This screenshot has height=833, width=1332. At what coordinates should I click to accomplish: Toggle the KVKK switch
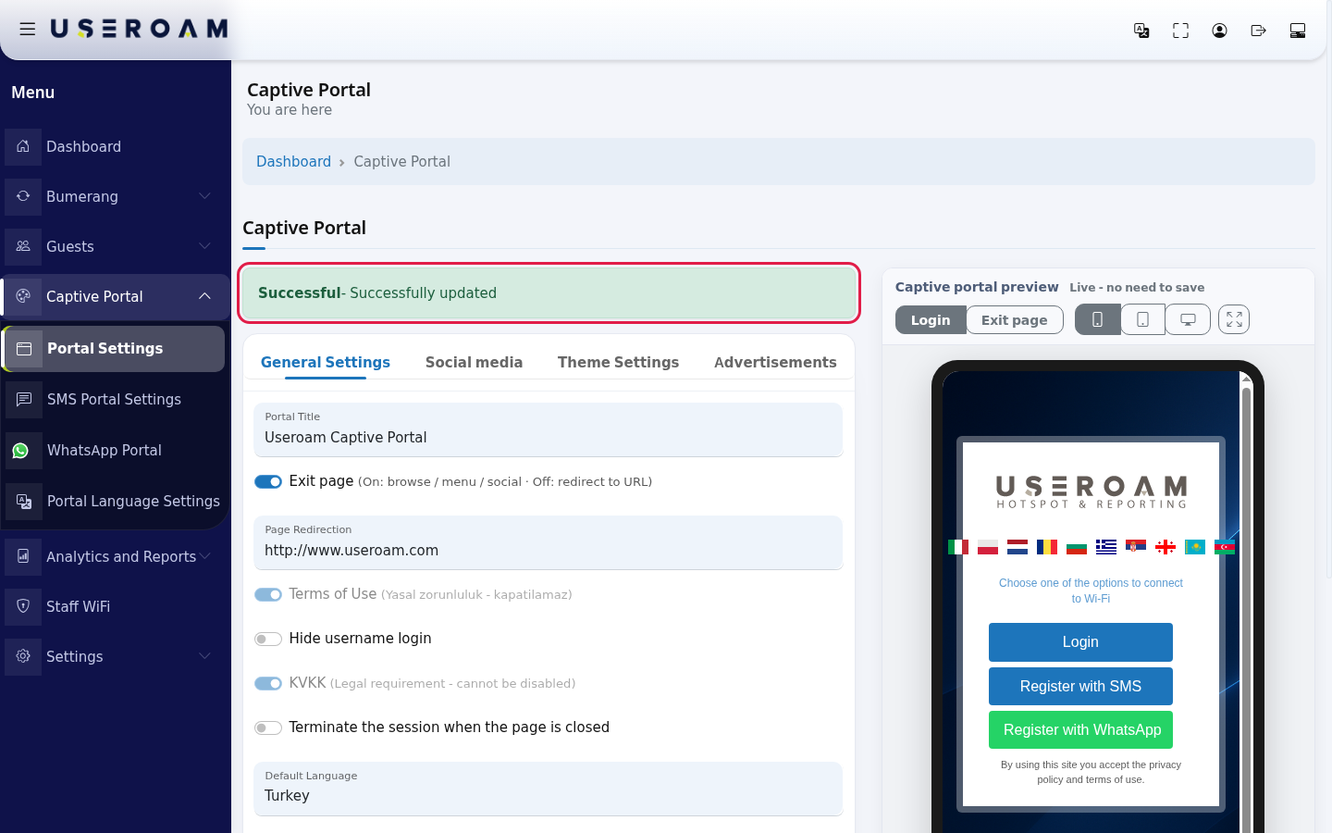[x=268, y=683]
